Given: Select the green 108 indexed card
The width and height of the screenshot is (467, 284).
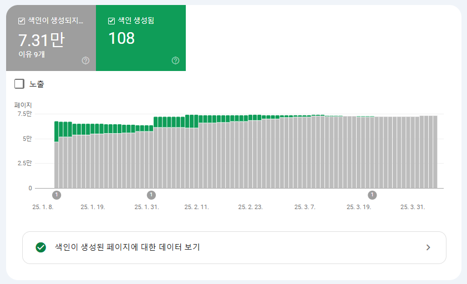Looking at the screenshot, I should (x=141, y=38).
